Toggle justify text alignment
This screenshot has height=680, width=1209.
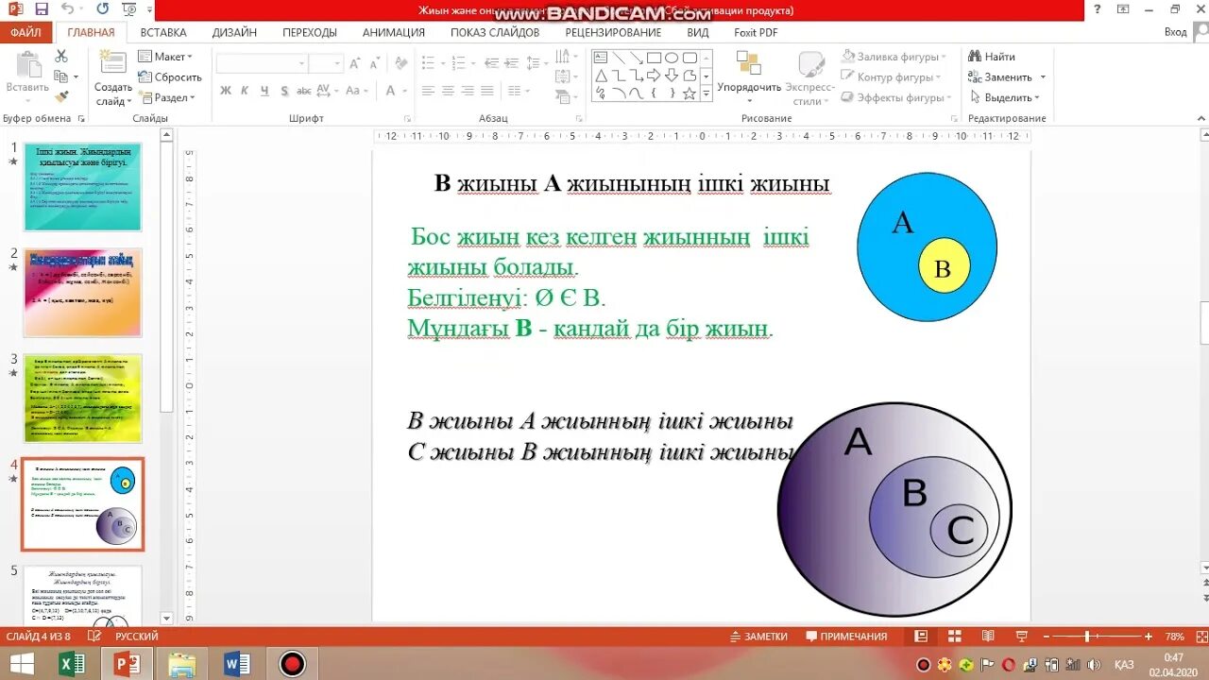coord(487,91)
